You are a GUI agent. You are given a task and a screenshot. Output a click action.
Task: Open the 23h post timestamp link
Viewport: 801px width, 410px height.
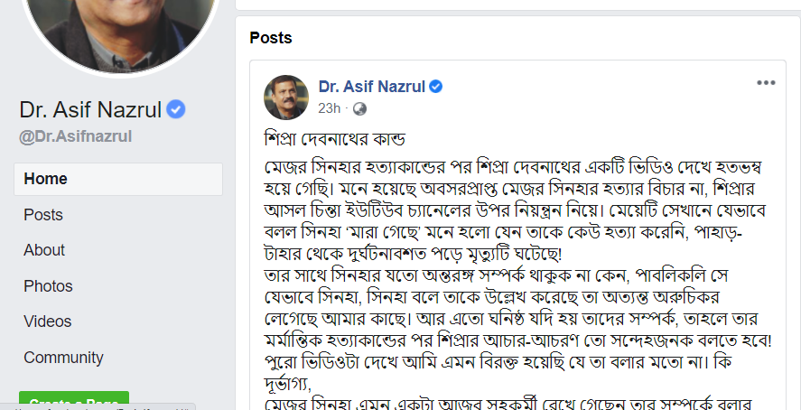(x=330, y=108)
